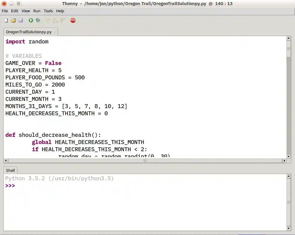Create a new file
295x235 pixels.
(6, 20)
